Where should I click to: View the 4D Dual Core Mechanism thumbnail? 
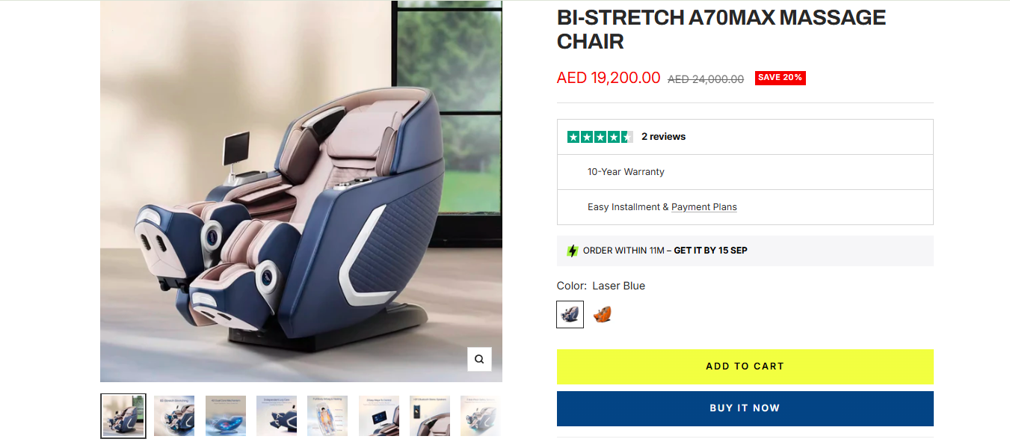pos(226,416)
